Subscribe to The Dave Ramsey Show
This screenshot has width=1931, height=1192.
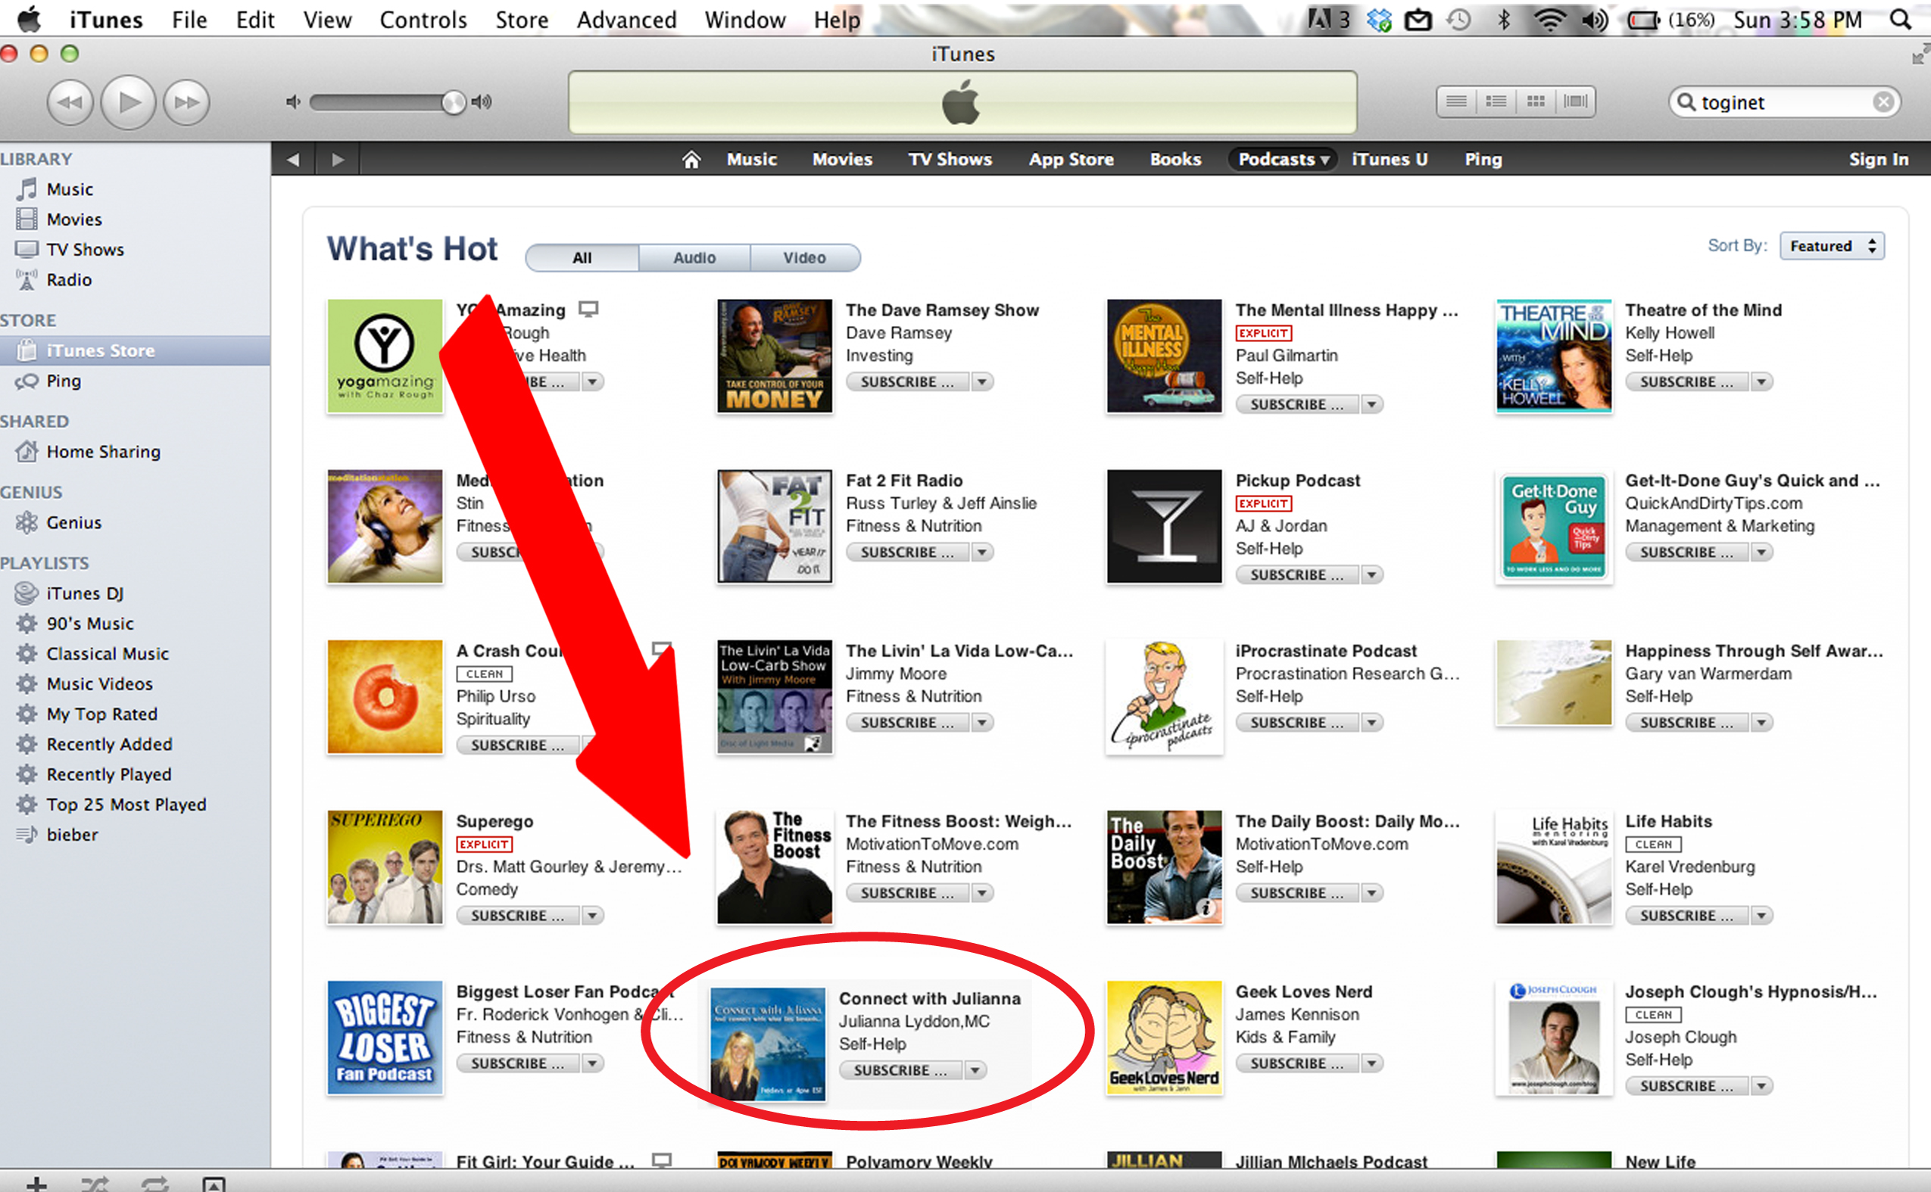(907, 382)
